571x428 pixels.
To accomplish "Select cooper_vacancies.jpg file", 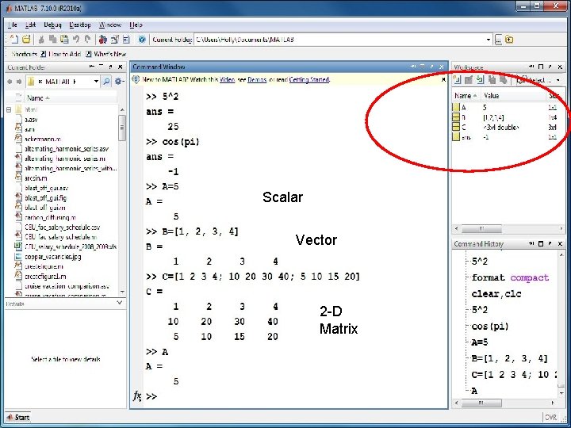I will 53,257.
